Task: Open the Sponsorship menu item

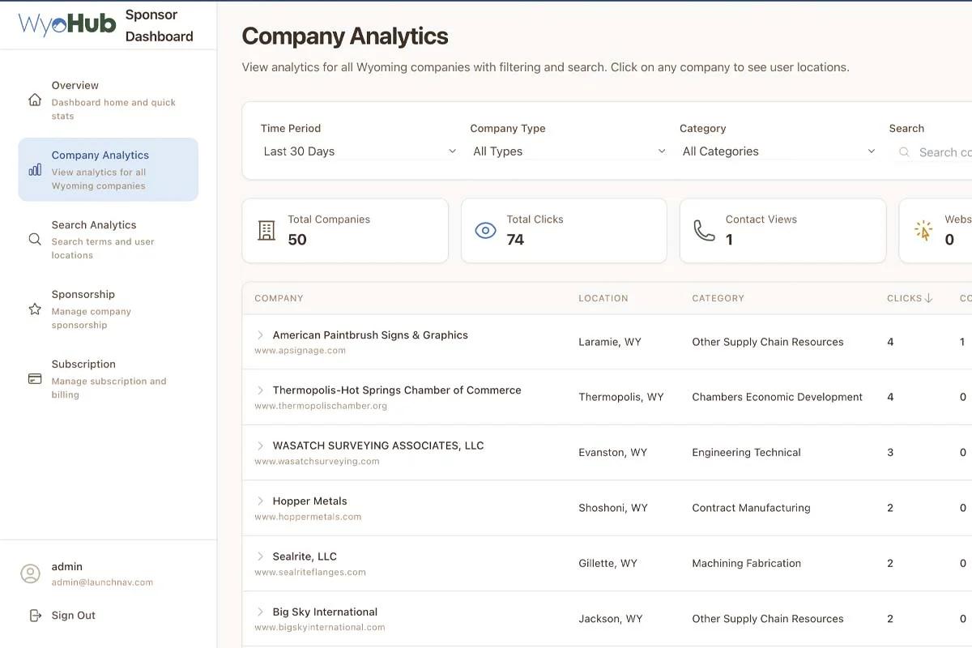Action: (x=83, y=295)
